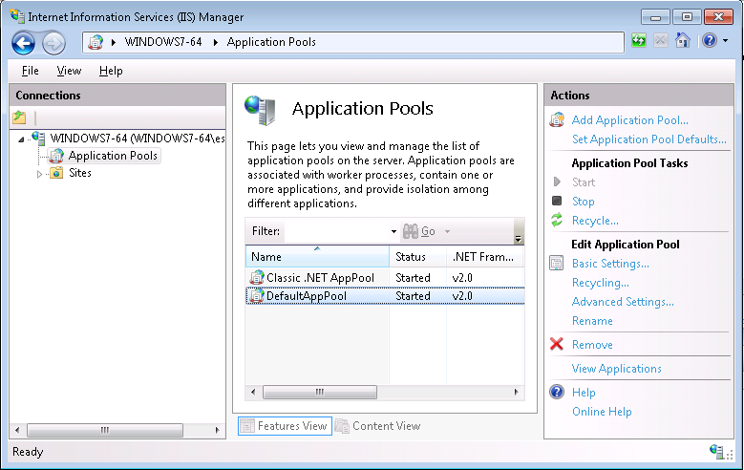Click the Filter text input field
Image resolution: width=744 pixels, height=470 pixels.
(336, 231)
